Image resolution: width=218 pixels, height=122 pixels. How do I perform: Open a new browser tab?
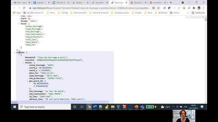point(171,3)
